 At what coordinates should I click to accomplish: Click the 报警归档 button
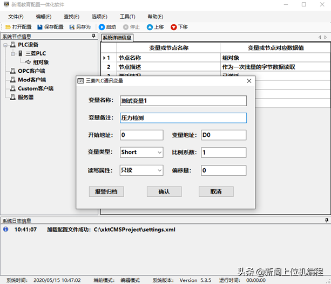coord(106,191)
